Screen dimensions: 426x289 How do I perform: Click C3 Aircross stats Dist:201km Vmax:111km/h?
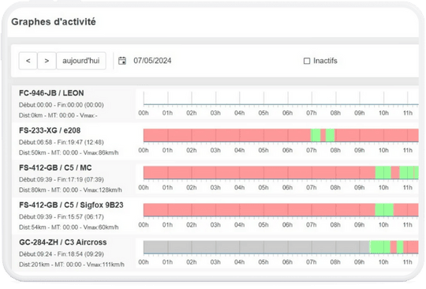pyautogui.click(x=72, y=265)
